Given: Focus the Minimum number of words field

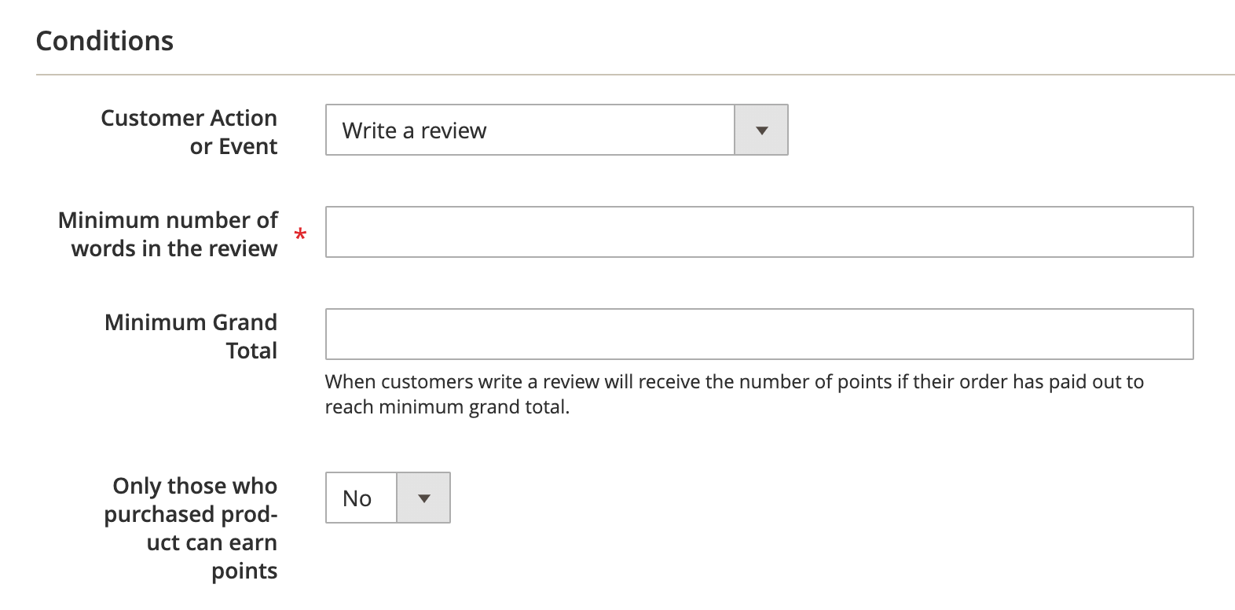Looking at the screenshot, I should (x=759, y=232).
